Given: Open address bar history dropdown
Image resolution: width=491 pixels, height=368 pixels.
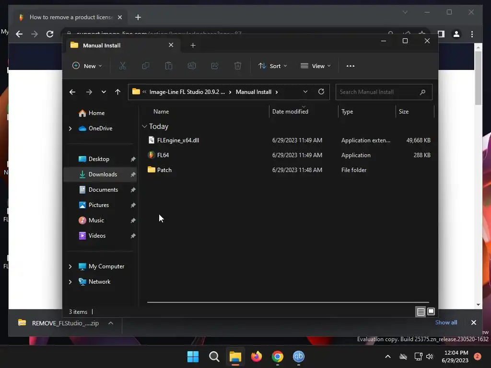Looking at the screenshot, I should coord(305,92).
